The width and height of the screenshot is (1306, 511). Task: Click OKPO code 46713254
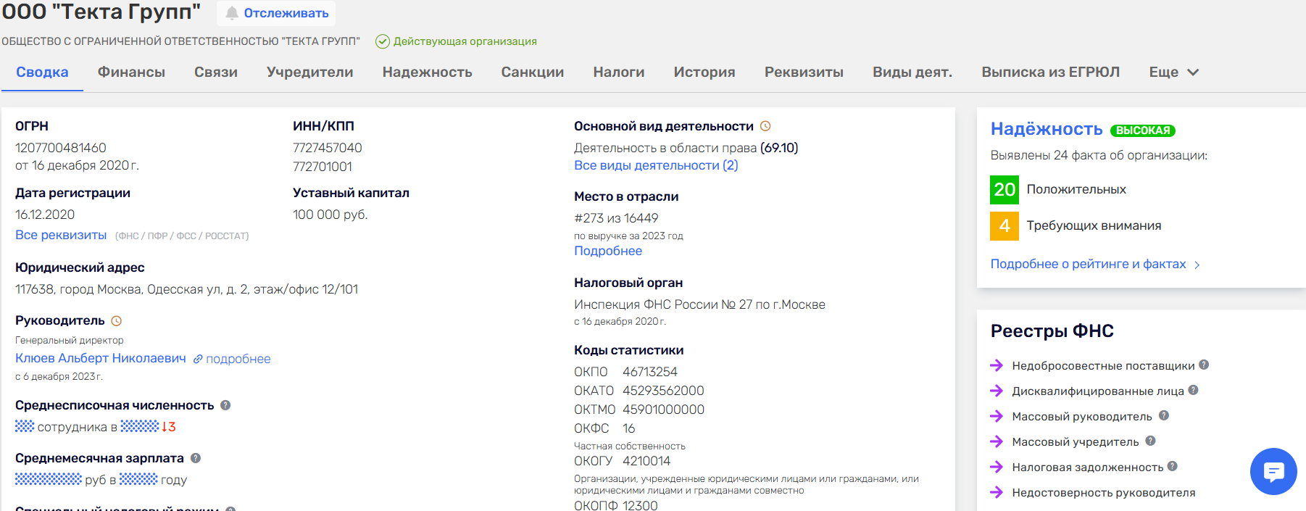(650, 372)
